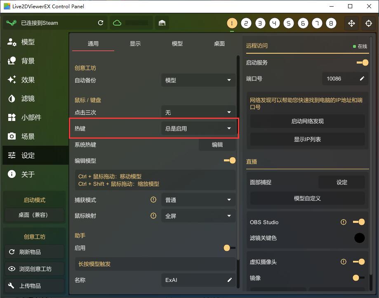
Task: Select model slot 2
Action: pos(246,23)
